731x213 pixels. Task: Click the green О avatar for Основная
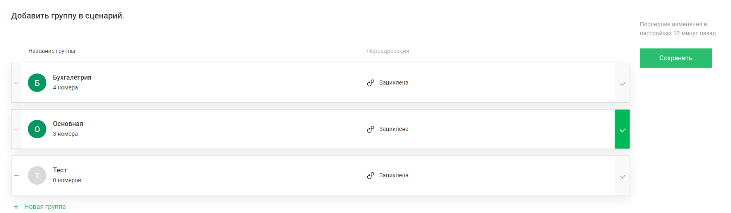click(37, 129)
